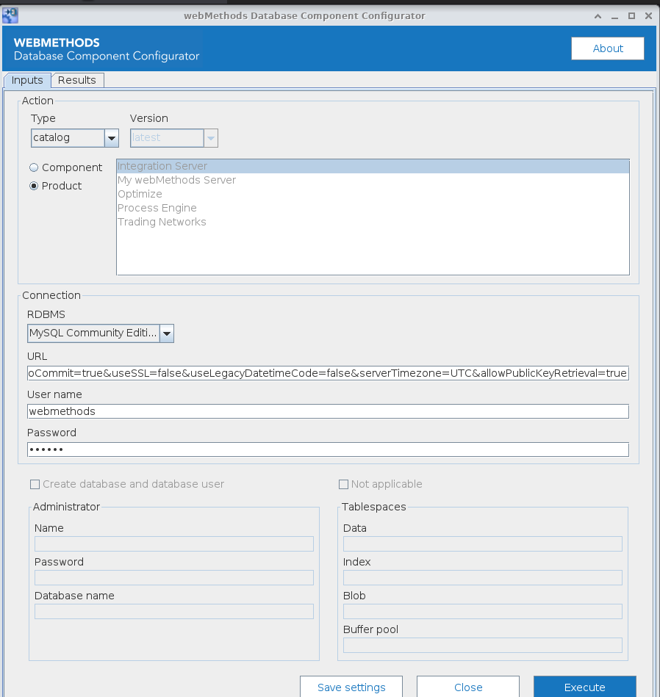Click into the URL input field
660x697 pixels.
(328, 373)
